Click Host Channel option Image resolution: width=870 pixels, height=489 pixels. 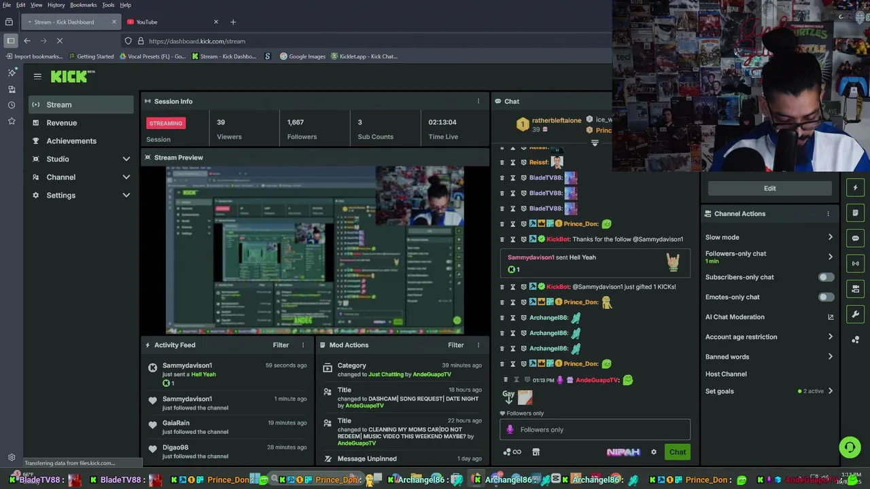pos(726,374)
